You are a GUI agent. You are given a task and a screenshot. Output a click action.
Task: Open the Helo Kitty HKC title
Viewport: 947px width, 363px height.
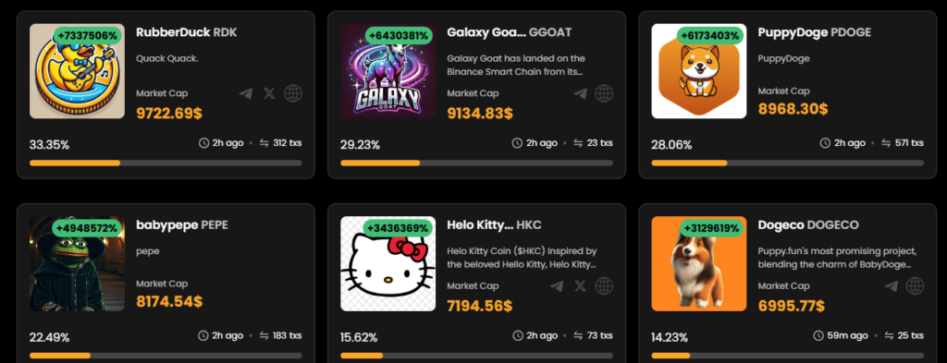[494, 225]
